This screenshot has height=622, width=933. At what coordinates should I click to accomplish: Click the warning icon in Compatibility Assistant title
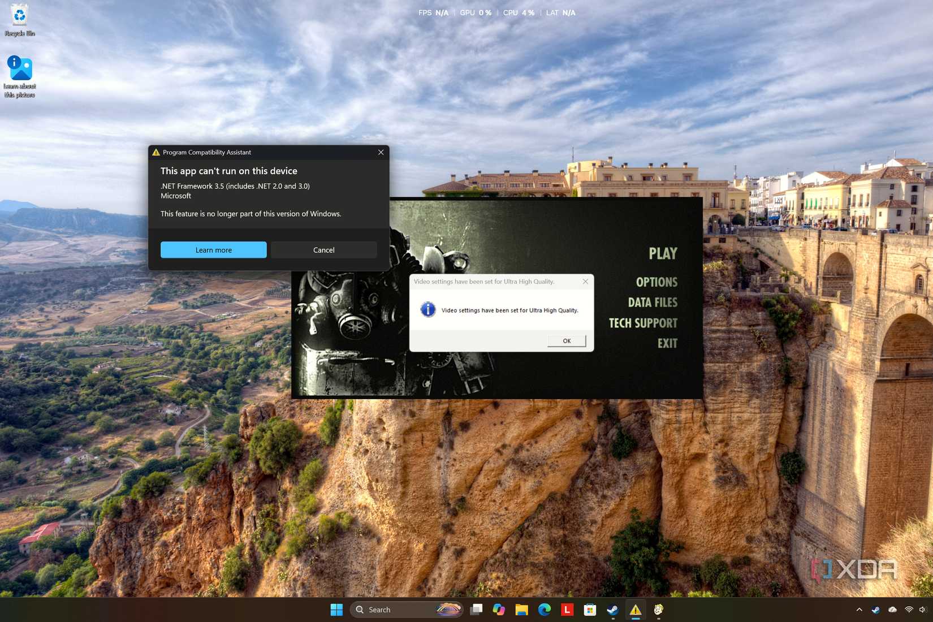click(156, 152)
